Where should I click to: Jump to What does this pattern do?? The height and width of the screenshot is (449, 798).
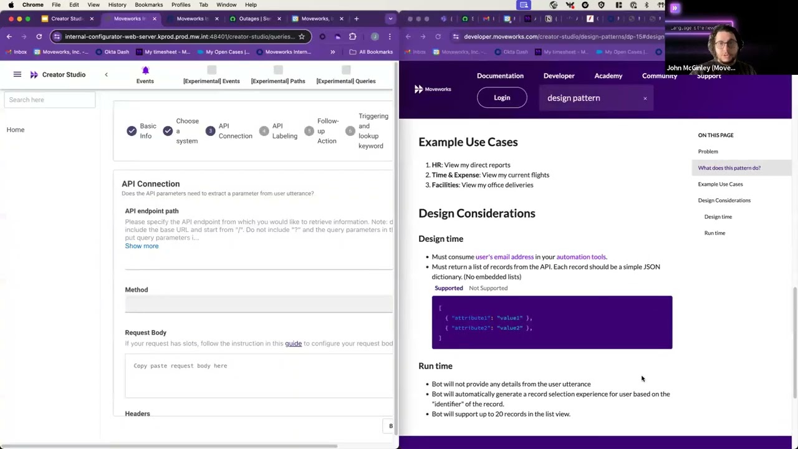tap(729, 168)
